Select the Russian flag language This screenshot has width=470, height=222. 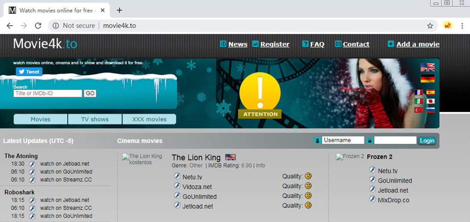430,110
